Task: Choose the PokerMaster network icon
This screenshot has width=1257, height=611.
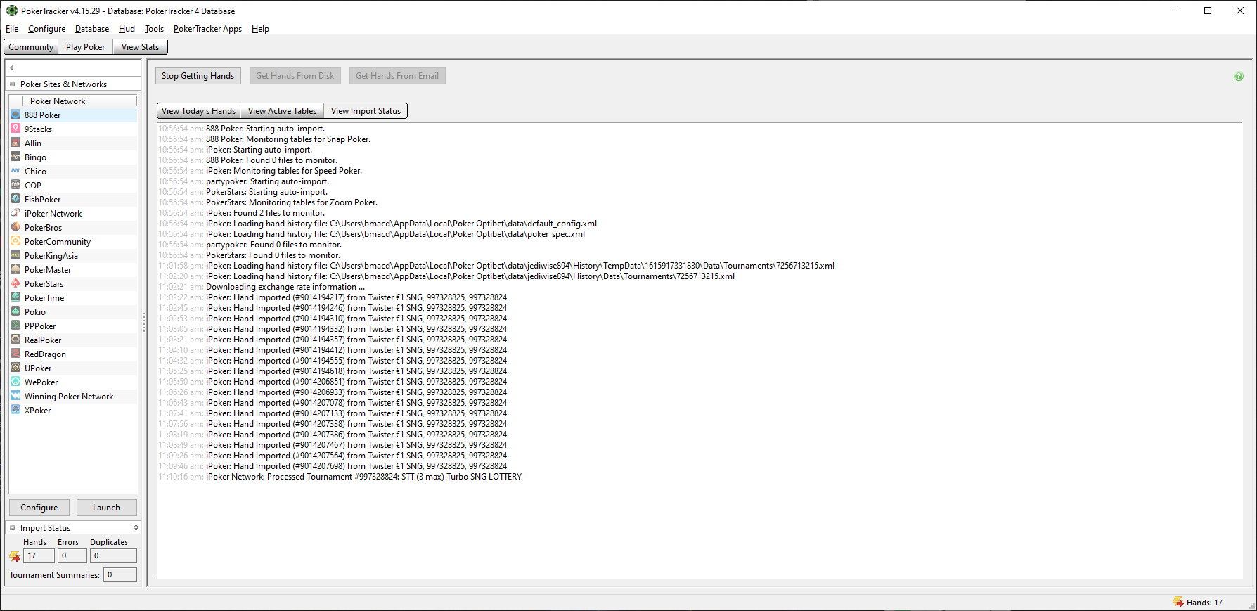Action: pos(15,269)
